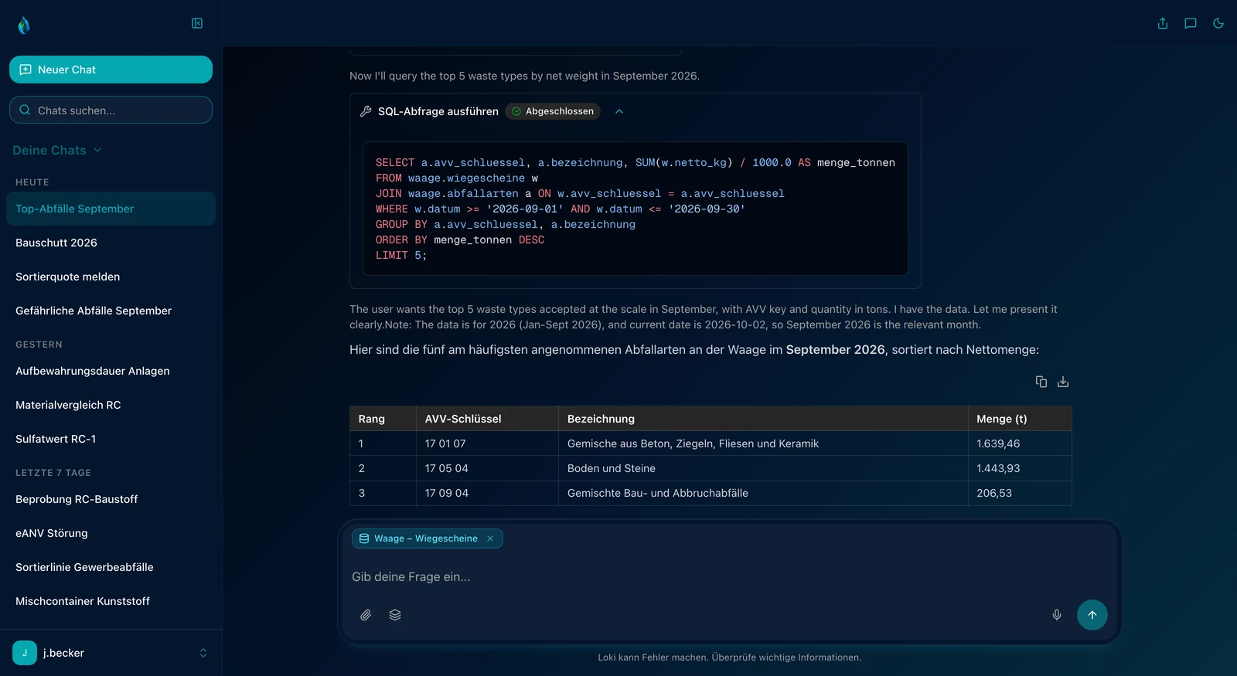The height and width of the screenshot is (676, 1237).
Task: Open Beprobung RC-Baustoff chat
Action: tap(111, 499)
